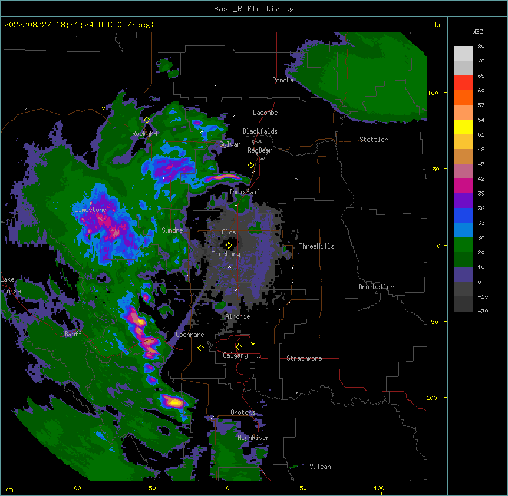This screenshot has height=496, width=508.
Task: Click the Calgary city label
Action: (x=235, y=355)
